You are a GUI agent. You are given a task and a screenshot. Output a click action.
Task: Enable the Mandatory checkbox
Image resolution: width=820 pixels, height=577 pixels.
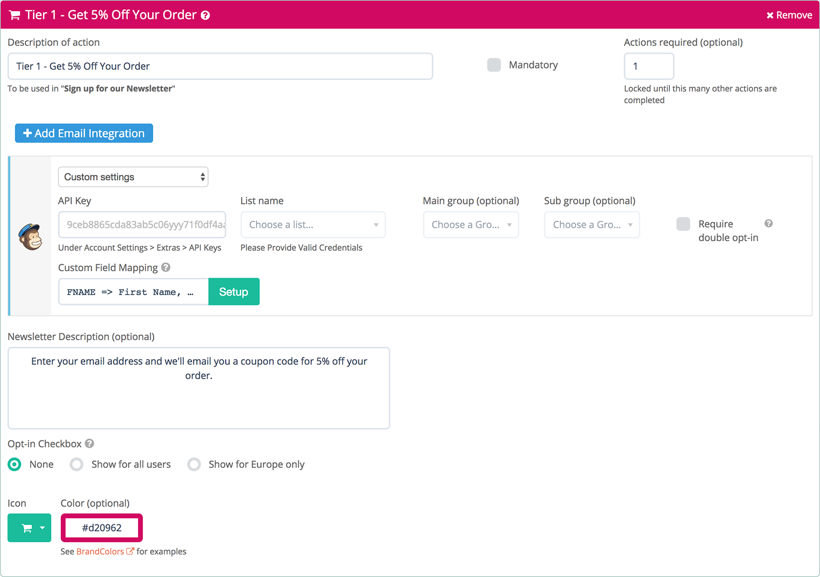coord(494,65)
